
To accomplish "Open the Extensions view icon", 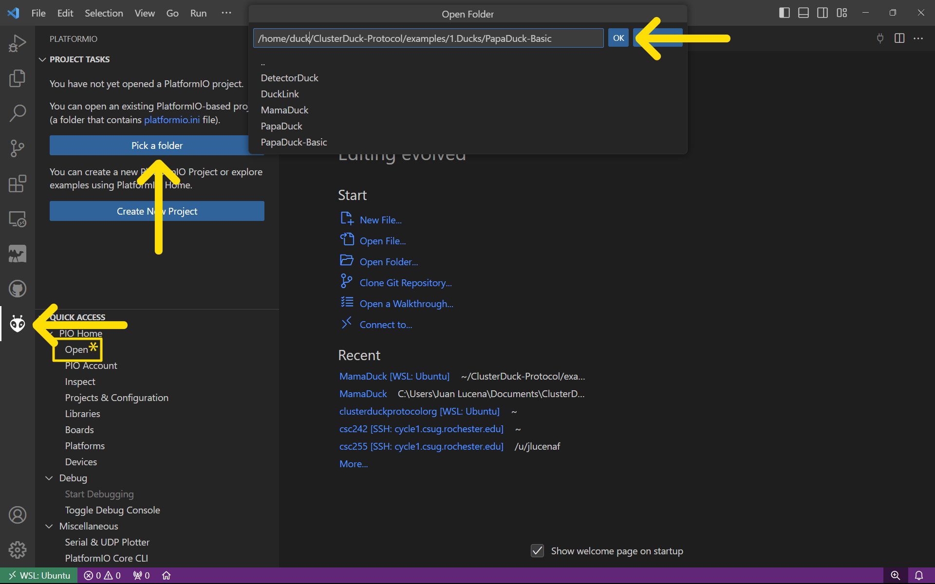I will (x=17, y=183).
